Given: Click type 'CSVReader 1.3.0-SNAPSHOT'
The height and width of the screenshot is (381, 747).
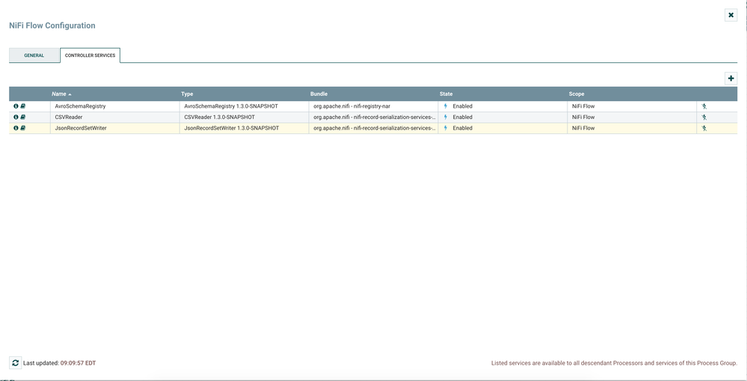Looking at the screenshot, I should 219,117.
